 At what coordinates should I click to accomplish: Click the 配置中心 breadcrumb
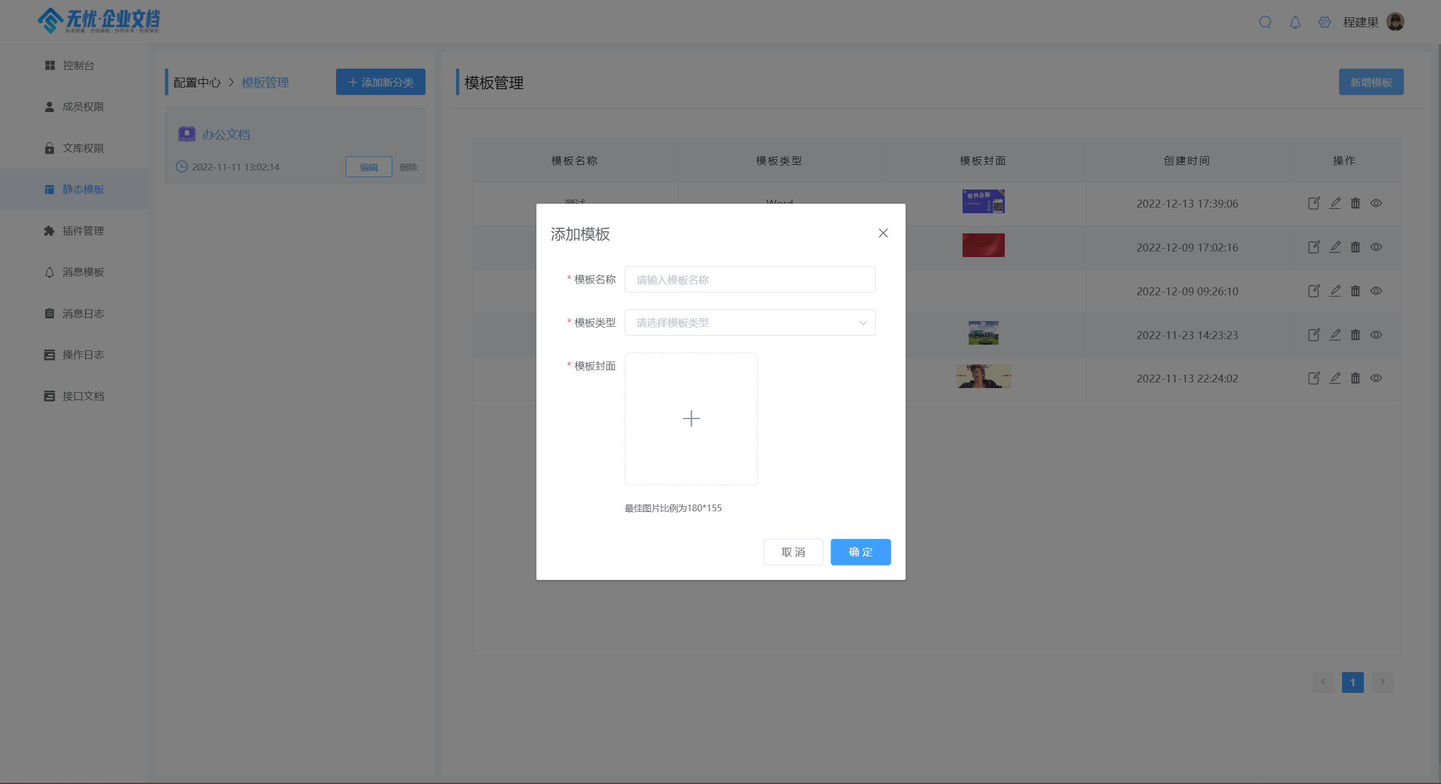[197, 83]
